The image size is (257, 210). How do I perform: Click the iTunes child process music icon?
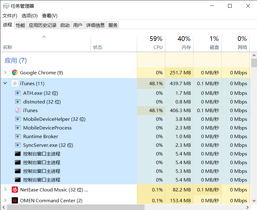tap(18, 111)
